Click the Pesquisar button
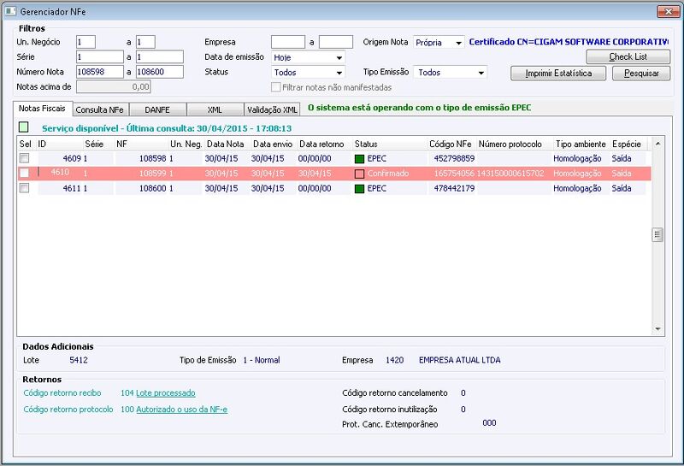The width and height of the screenshot is (684, 466). [641, 74]
